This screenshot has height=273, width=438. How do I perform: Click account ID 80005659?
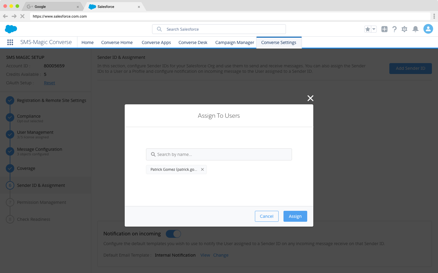pos(54,66)
